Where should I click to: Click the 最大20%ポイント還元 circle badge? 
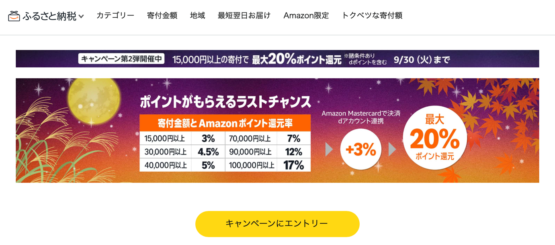[x=434, y=138]
